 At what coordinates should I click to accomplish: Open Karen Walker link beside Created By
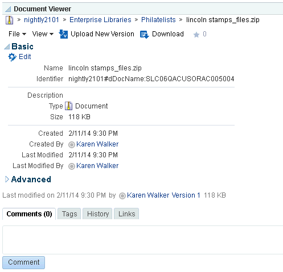coord(97,144)
